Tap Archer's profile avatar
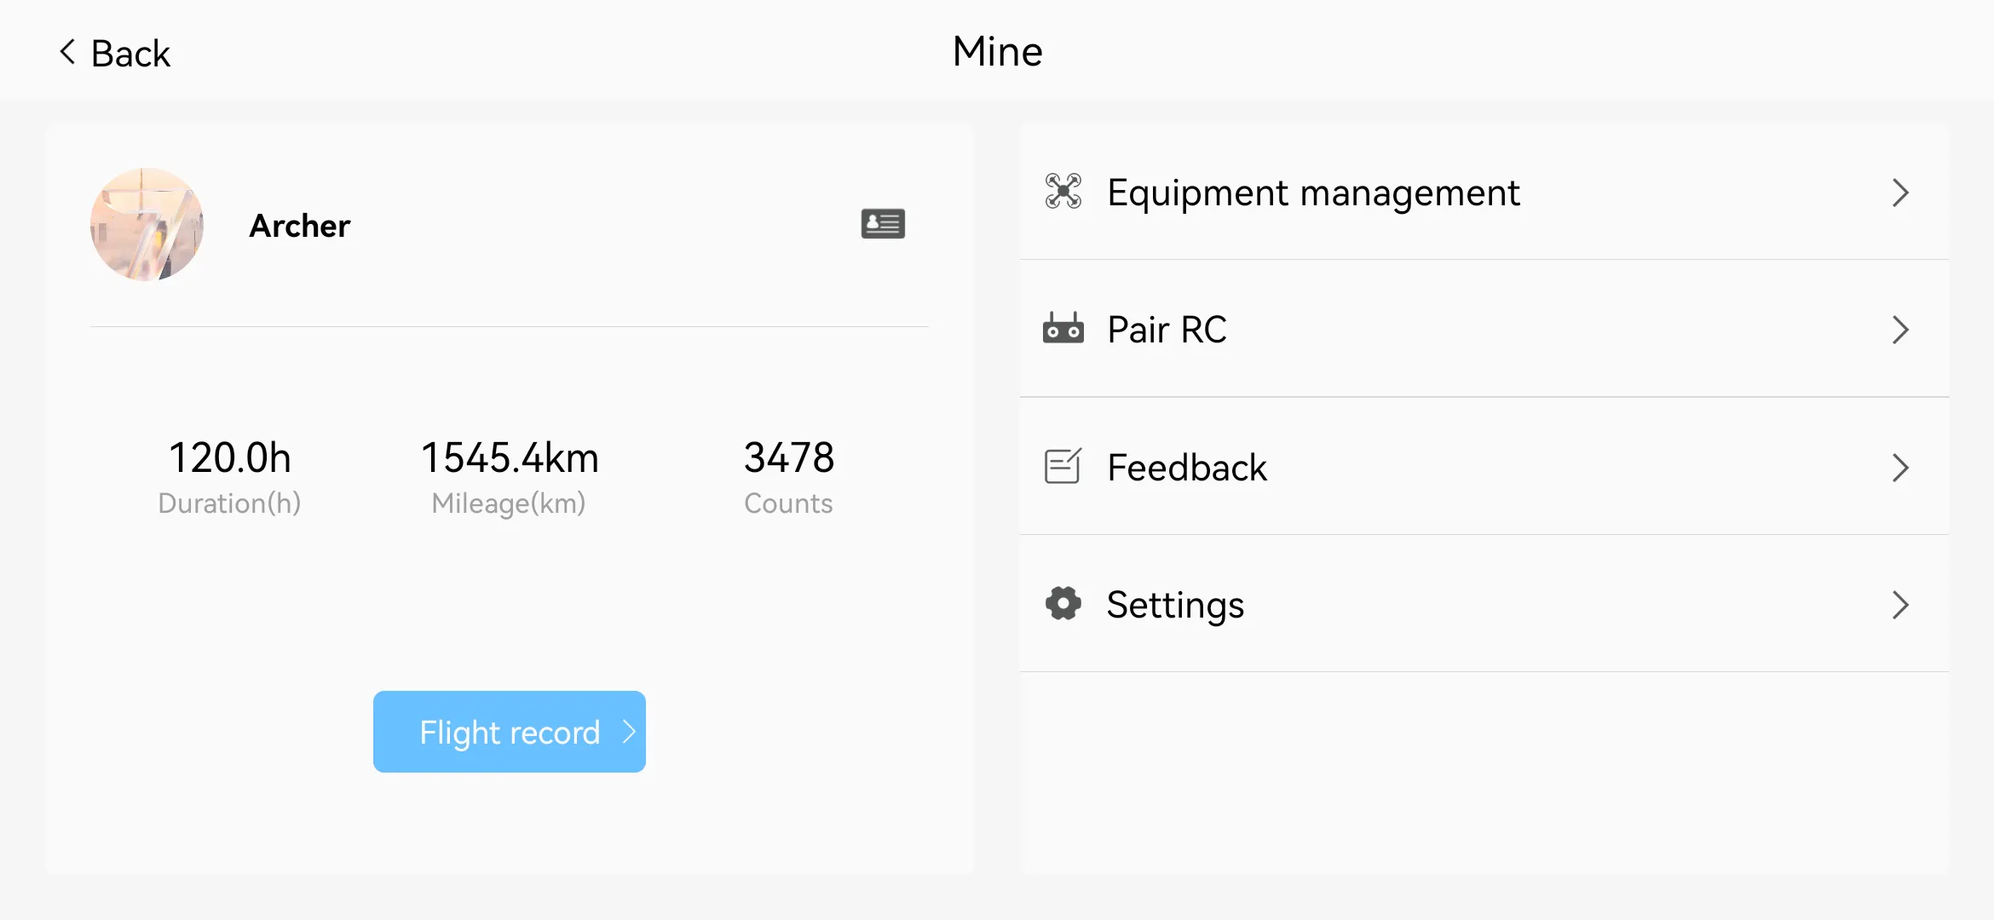The width and height of the screenshot is (1994, 920). point(147,224)
